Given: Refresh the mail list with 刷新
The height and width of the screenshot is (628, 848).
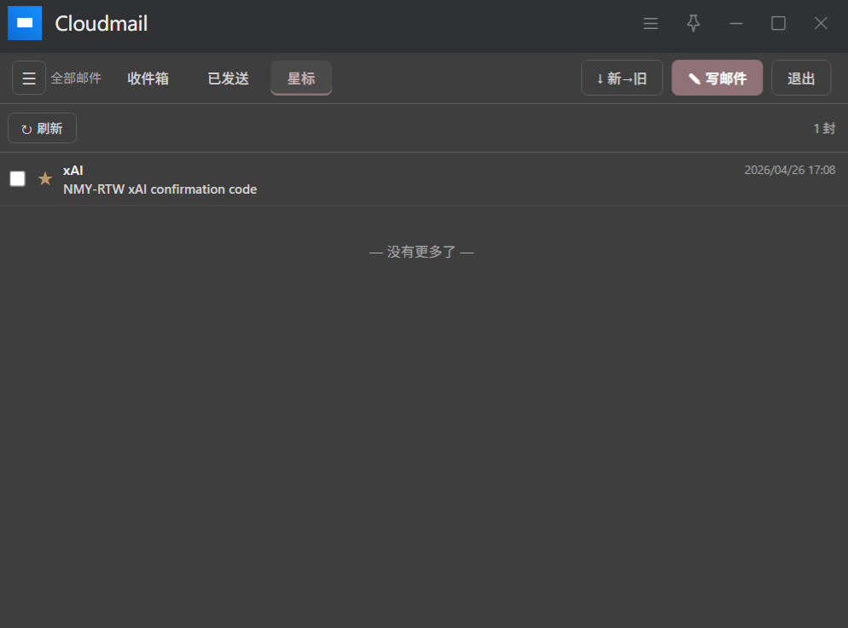Looking at the screenshot, I should tap(42, 128).
